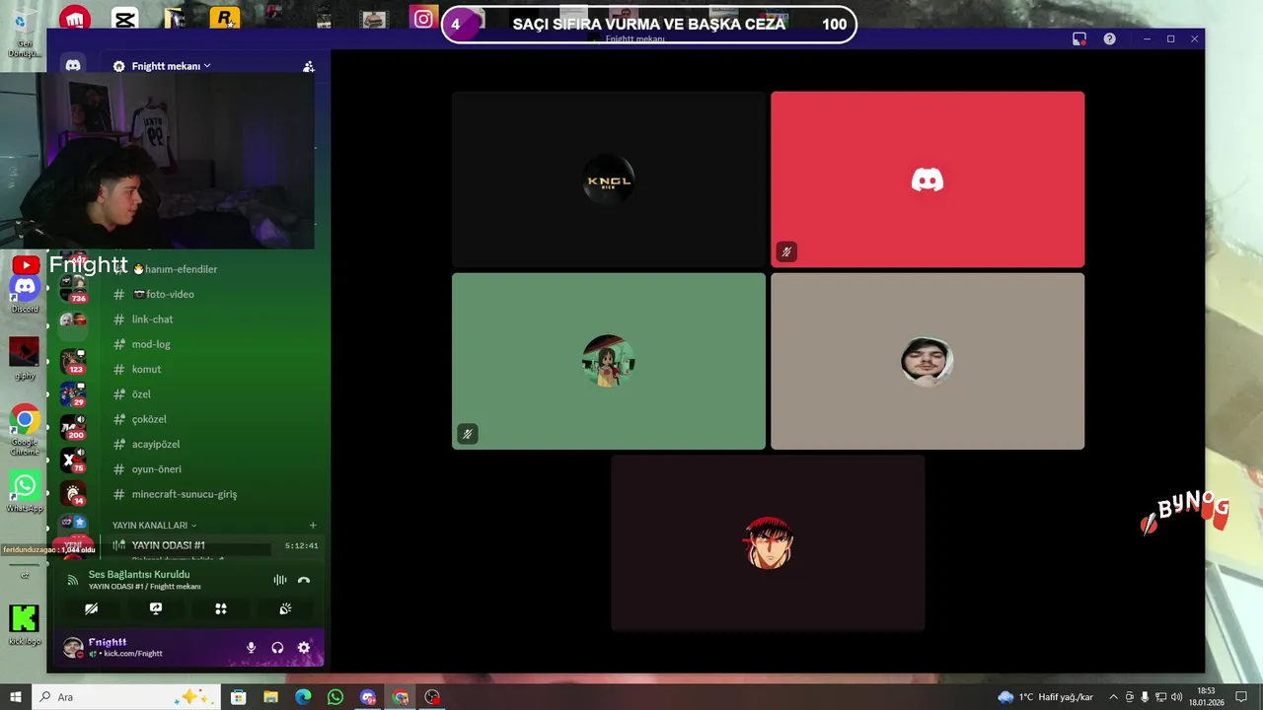The width and height of the screenshot is (1263, 710).
Task: Toggle noise suppression waveform icon
Action: click(x=279, y=580)
